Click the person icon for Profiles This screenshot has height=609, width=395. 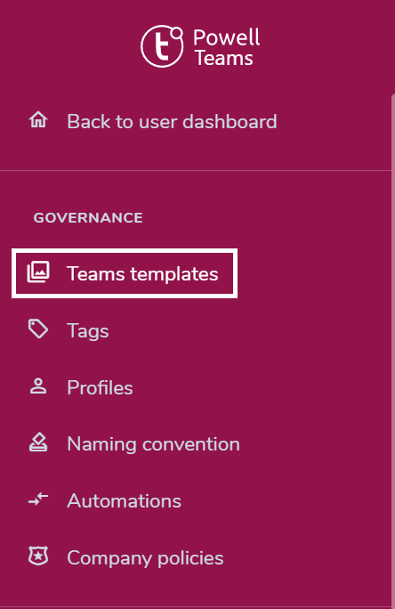(38, 386)
